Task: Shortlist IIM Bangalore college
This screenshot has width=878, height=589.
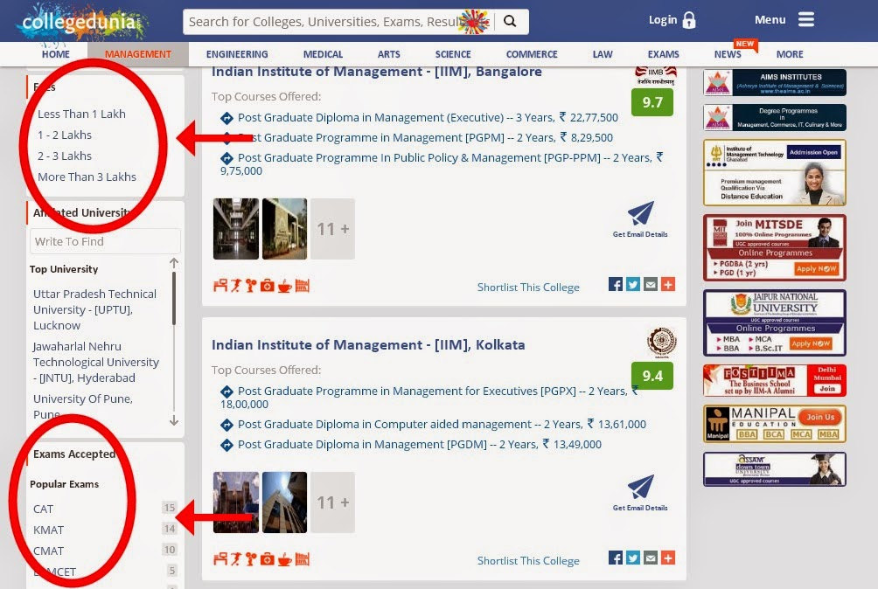Action: [528, 287]
